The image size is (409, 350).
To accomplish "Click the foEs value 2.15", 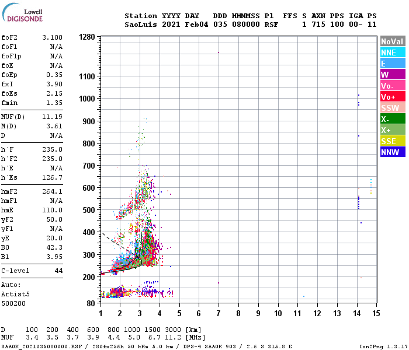I will (x=54, y=94).
